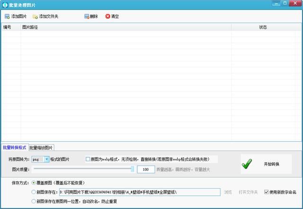The image size is (303, 209).
Task: Click the 开始转换 button
Action: (271, 164)
